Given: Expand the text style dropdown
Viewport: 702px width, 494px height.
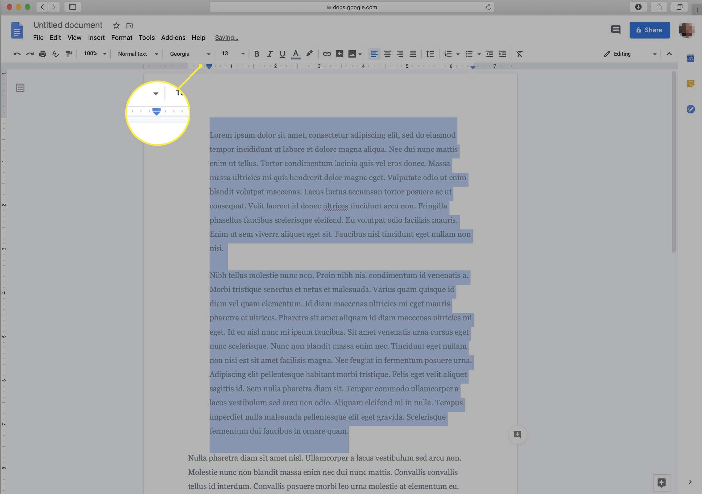Looking at the screenshot, I should tap(136, 54).
